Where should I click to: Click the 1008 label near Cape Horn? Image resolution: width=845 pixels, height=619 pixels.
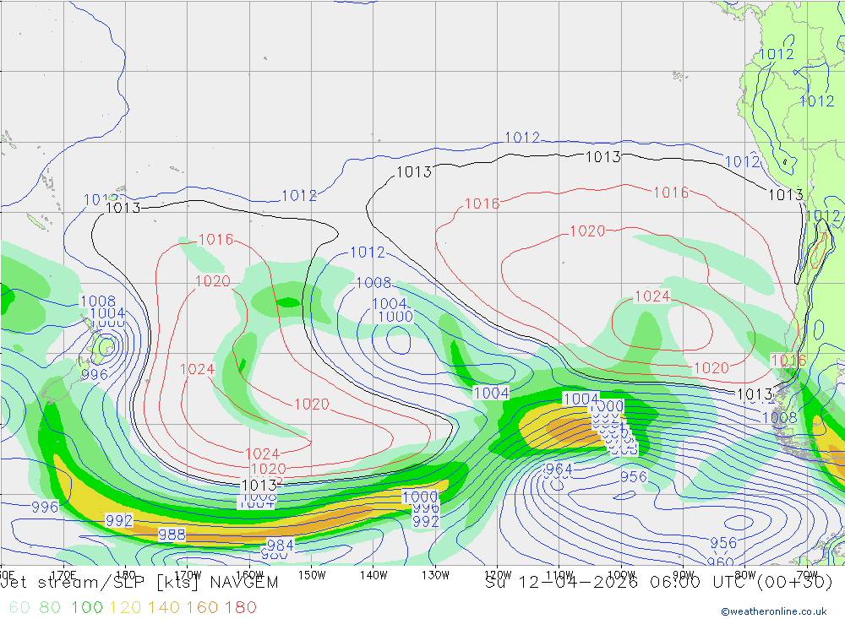[x=779, y=417]
